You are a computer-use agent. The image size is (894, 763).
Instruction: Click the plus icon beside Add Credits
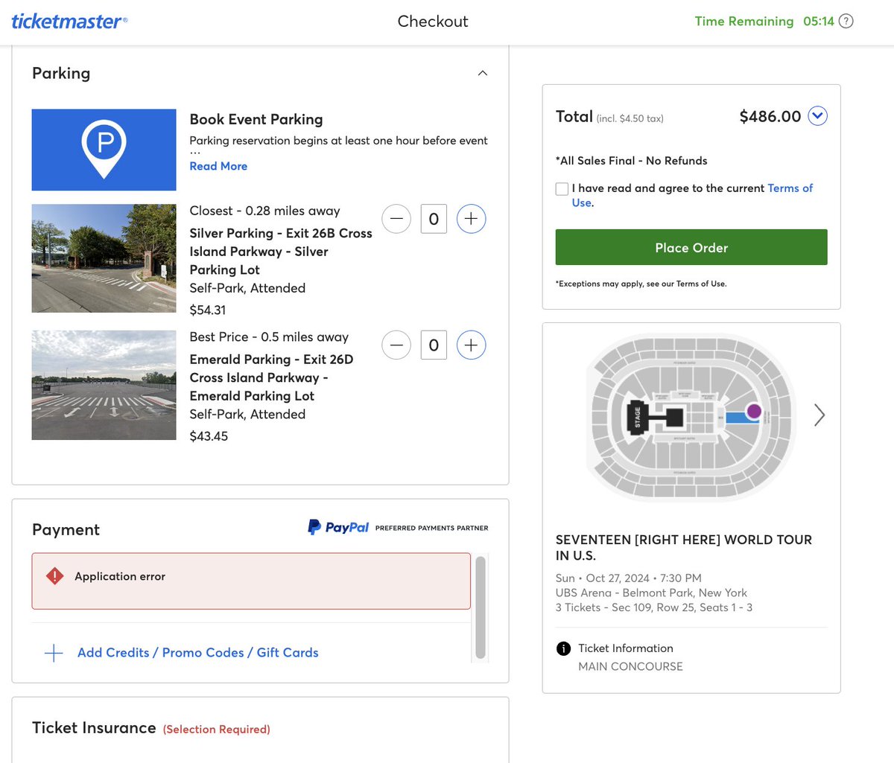pyautogui.click(x=54, y=654)
